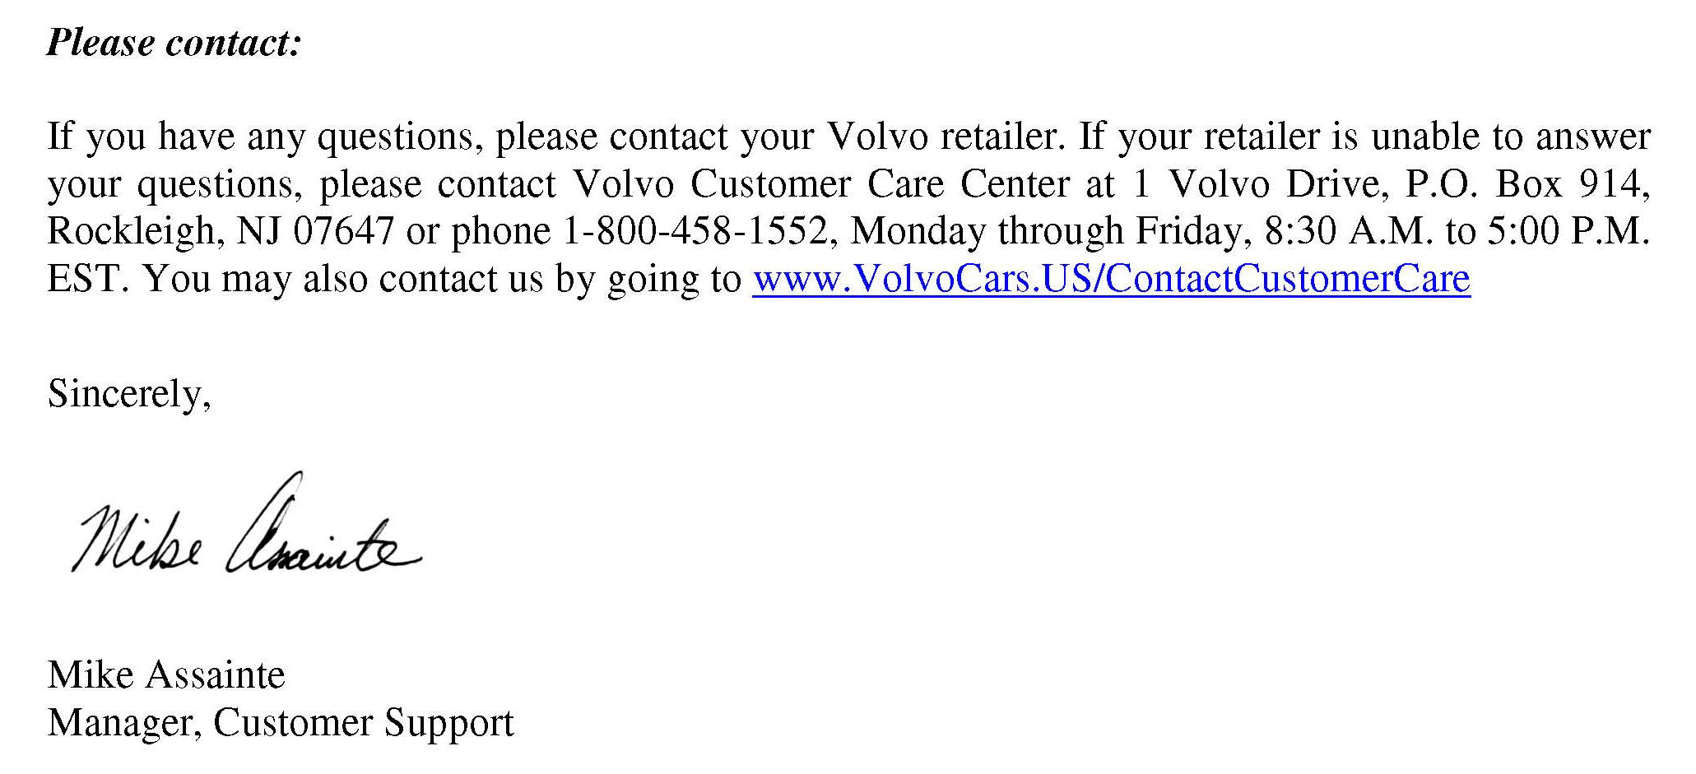Click the 'Manager, Customer Support' title line
Image resolution: width=1696 pixels, height=774 pixels.
point(281,722)
